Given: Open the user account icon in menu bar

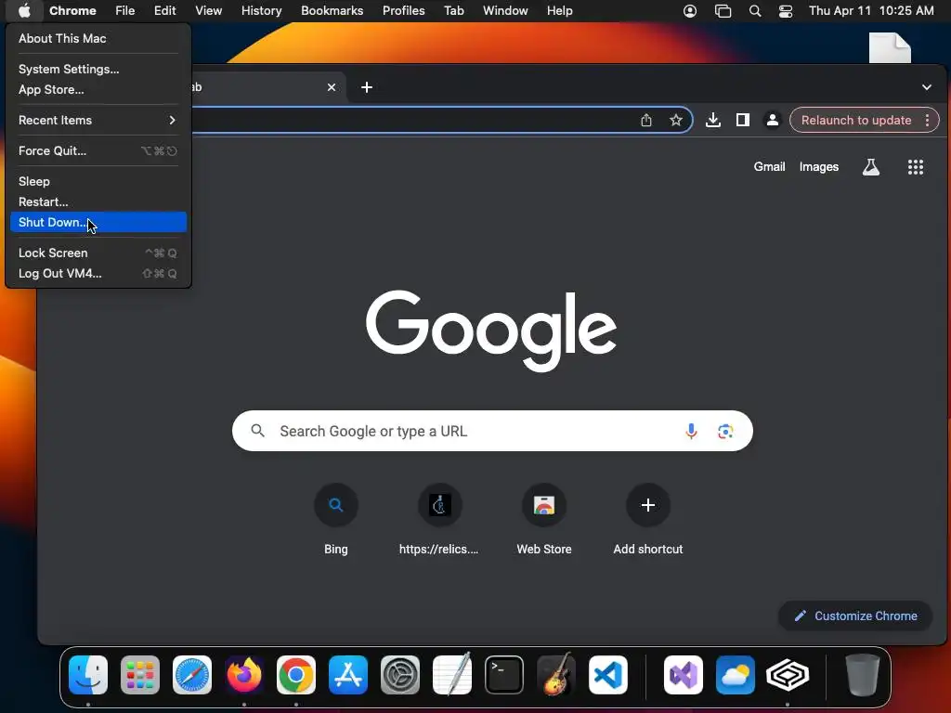Looking at the screenshot, I should [x=690, y=11].
